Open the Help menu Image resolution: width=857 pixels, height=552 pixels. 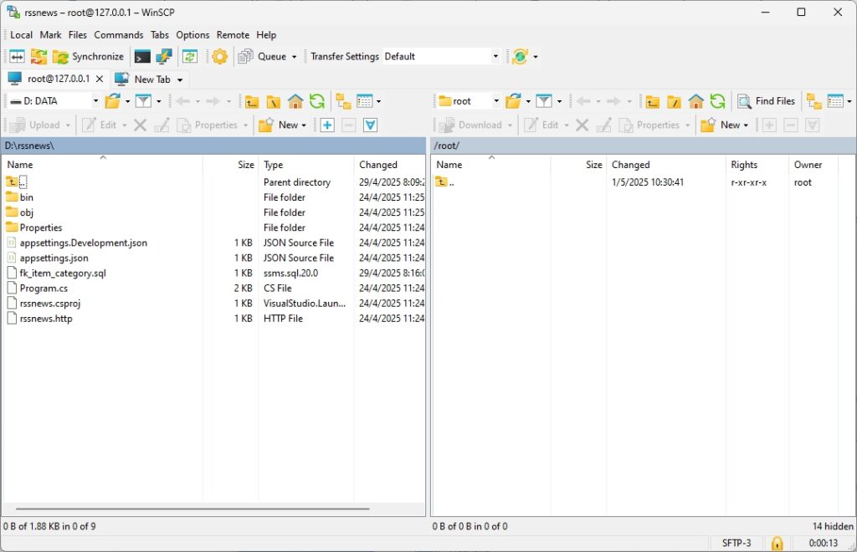coord(266,35)
